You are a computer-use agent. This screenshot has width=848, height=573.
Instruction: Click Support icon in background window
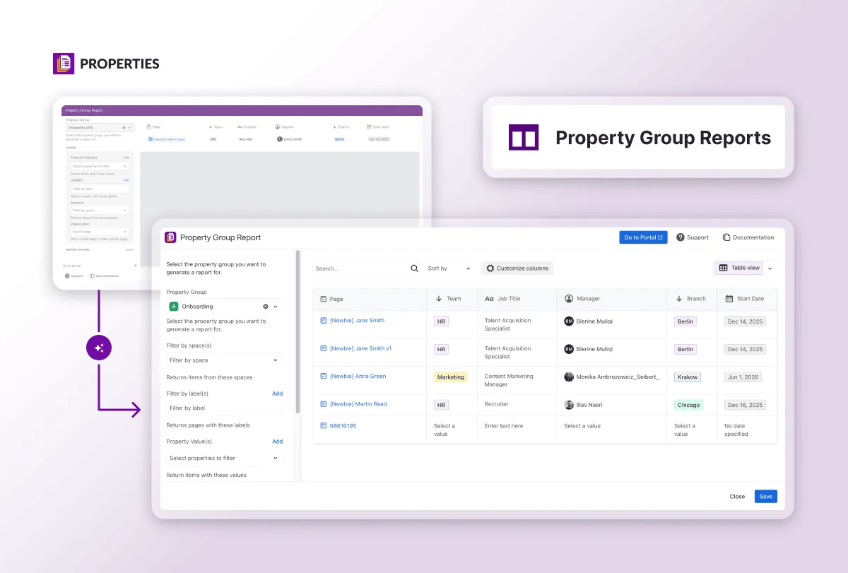tap(66, 276)
